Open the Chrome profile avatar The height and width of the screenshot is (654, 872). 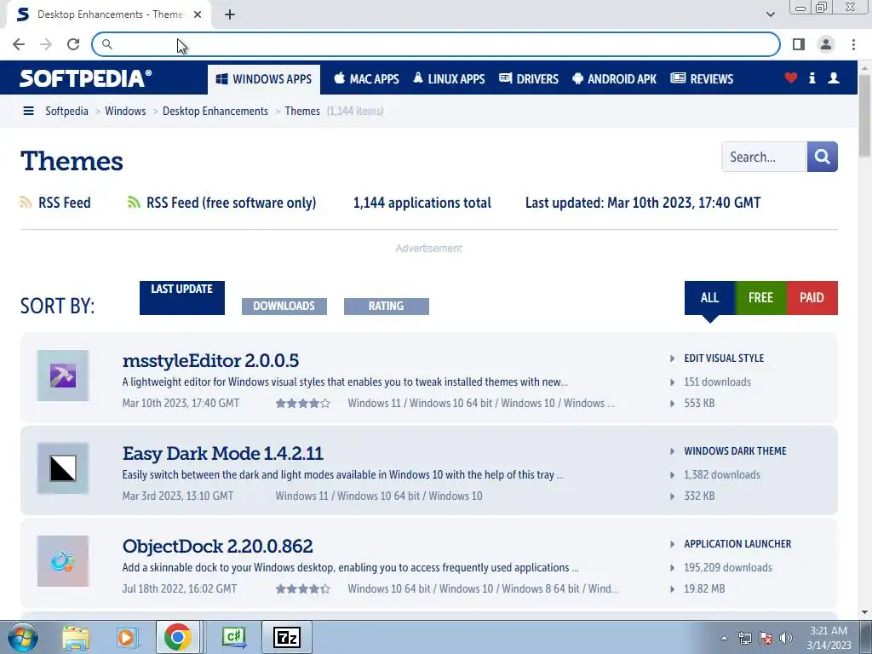point(826,44)
